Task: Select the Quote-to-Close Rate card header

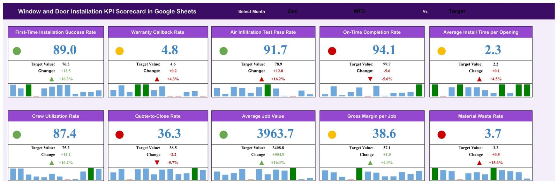Action: coord(158,116)
